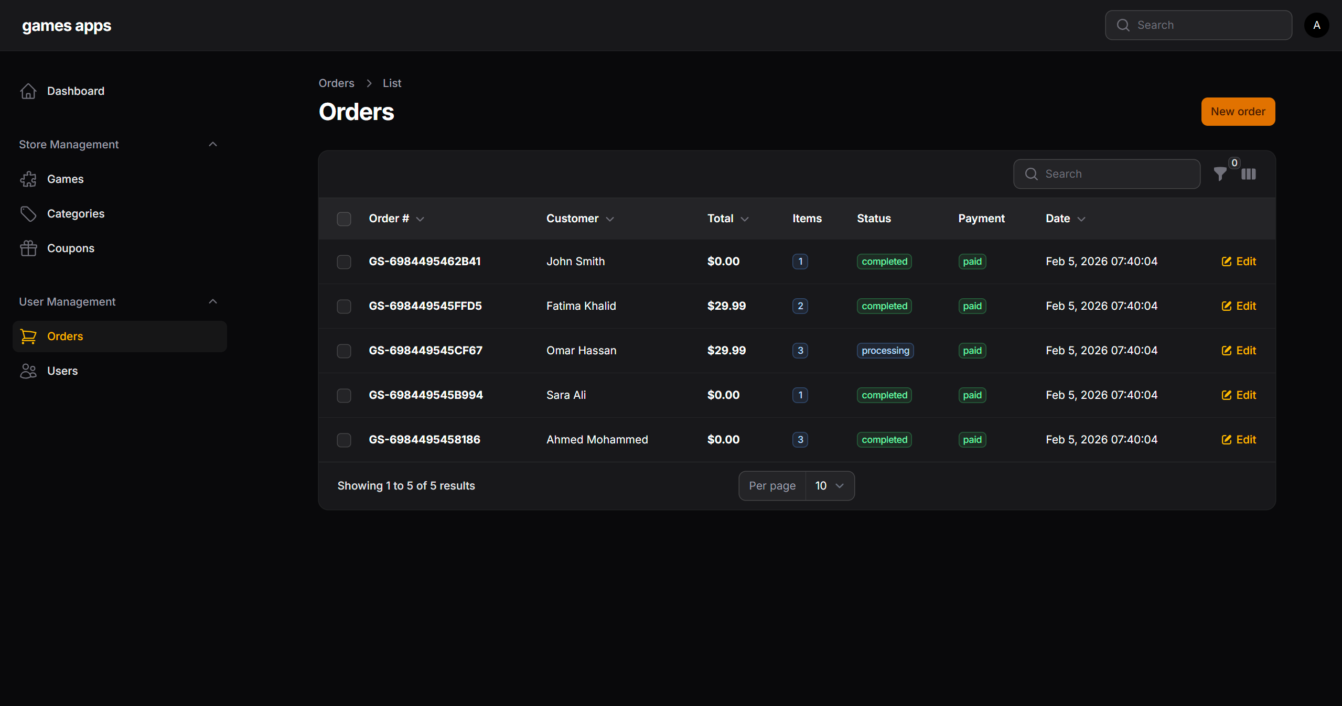Screen dimensions: 1342x706
Task: Open Orders in the sidebar menu
Action: 65,336
